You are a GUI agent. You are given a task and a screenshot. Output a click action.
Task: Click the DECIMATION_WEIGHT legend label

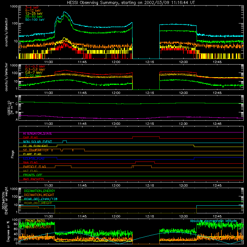(39, 195)
